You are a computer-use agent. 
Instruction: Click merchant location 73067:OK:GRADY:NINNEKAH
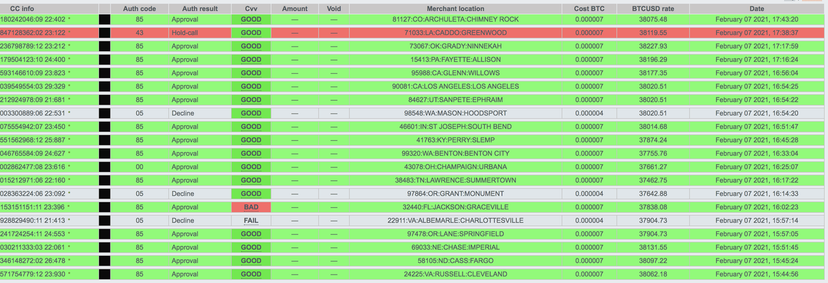455,47
